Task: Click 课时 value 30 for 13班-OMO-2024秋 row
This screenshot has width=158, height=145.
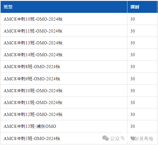Action: [x=133, y=43]
